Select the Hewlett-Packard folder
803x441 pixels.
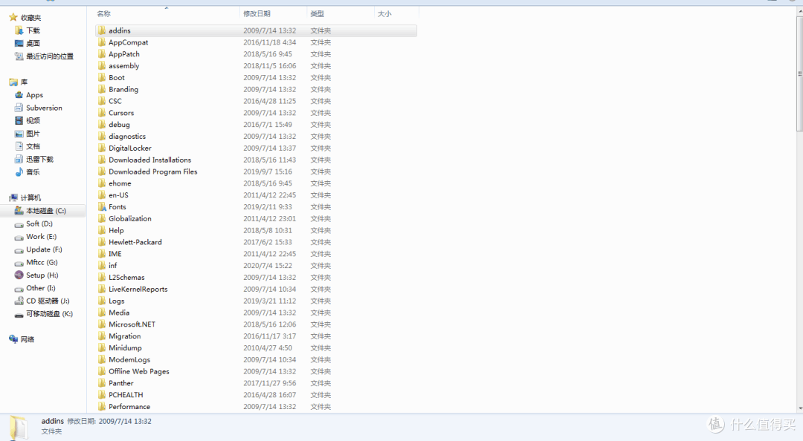click(x=135, y=243)
